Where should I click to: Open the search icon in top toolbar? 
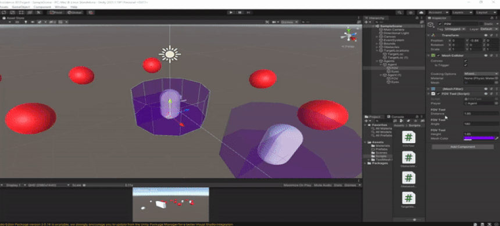[399, 12]
